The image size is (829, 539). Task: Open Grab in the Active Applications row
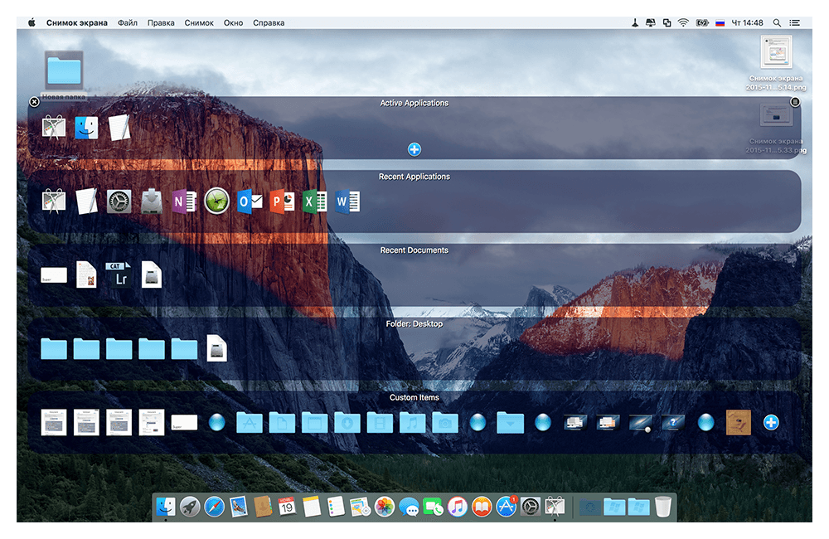[54, 128]
